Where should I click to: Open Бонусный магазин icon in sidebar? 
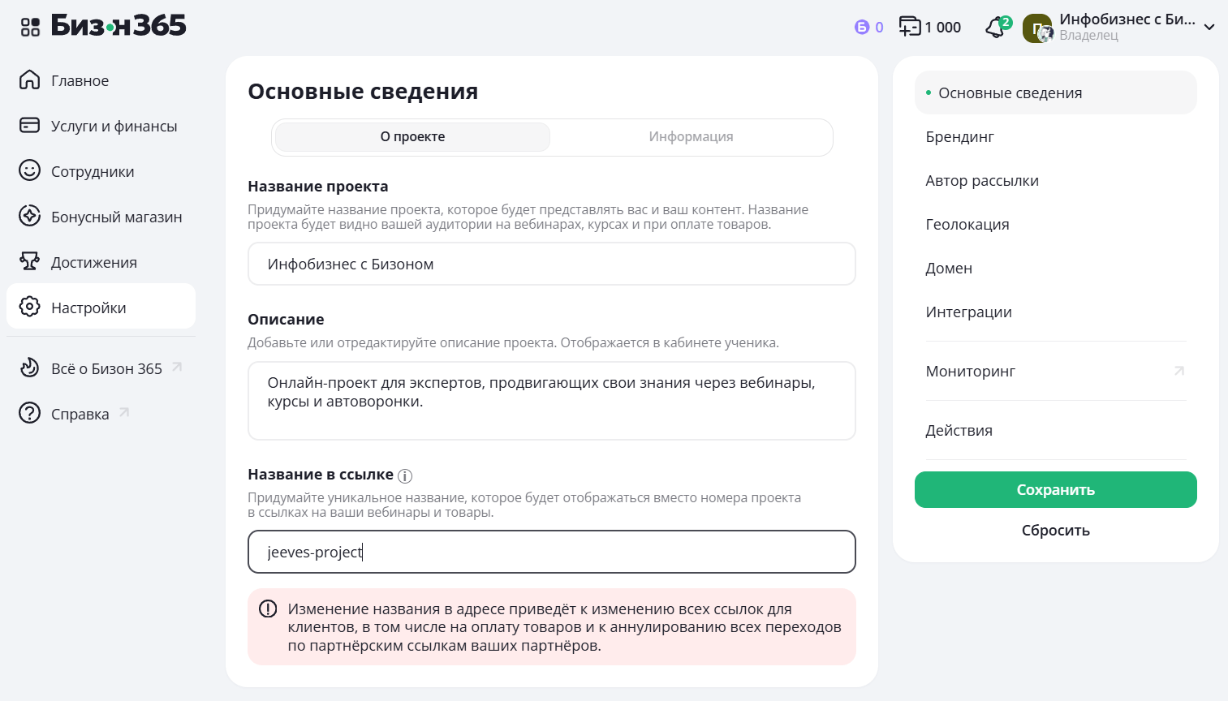coord(30,216)
